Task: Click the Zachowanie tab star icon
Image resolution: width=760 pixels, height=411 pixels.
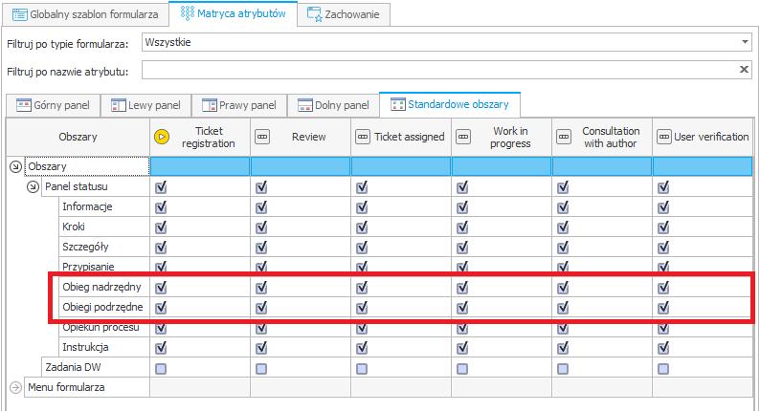Action: click(x=315, y=14)
